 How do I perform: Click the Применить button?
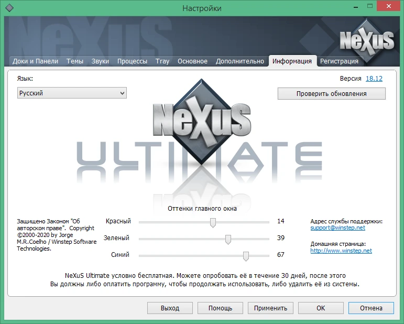click(270, 308)
